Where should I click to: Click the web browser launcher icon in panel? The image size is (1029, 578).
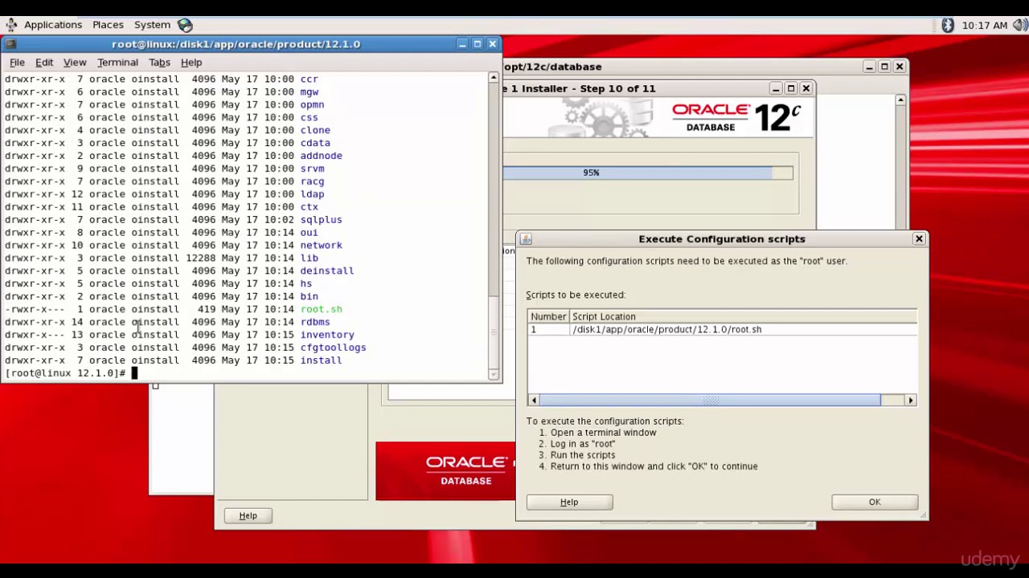(x=185, y=25)
